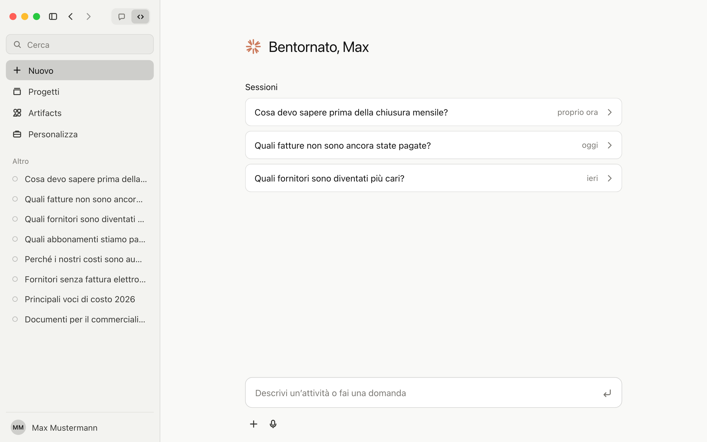Go back with the left arrow
Viewport: 707px width, 442px height.
click(x=70, y=17)
